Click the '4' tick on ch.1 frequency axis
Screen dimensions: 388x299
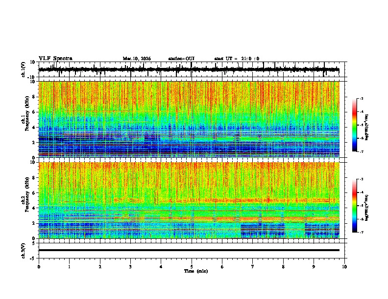[34, 128]
